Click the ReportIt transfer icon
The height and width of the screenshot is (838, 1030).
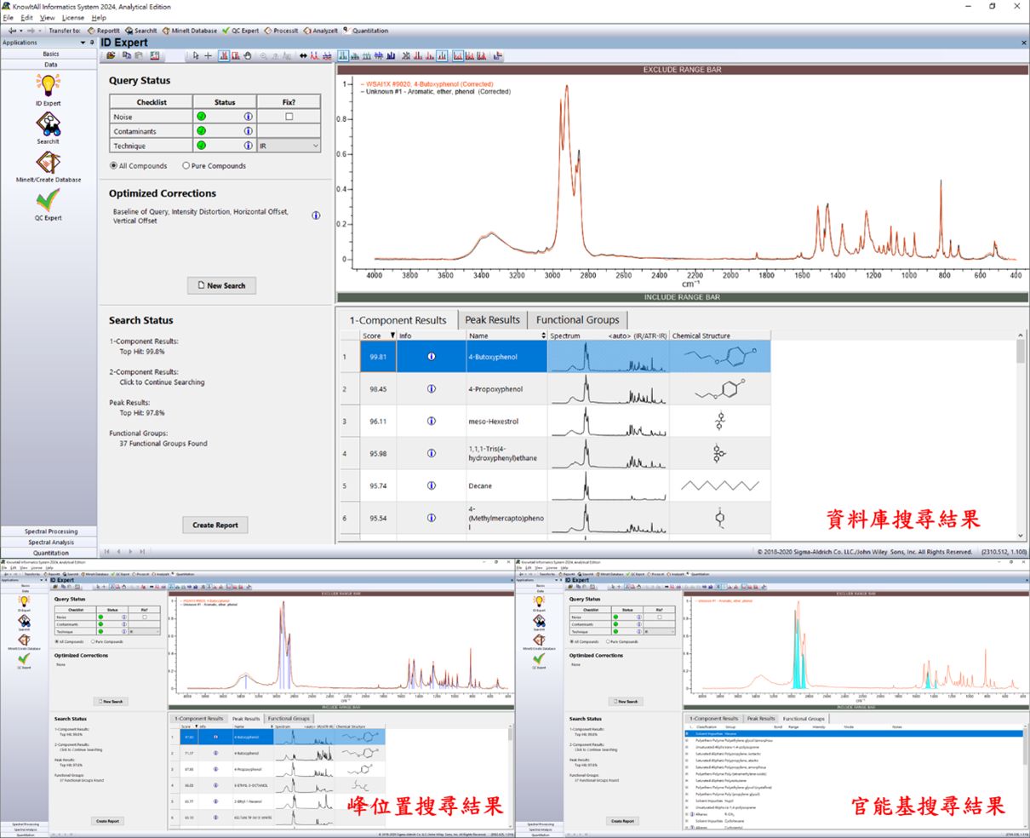point(104,31)
